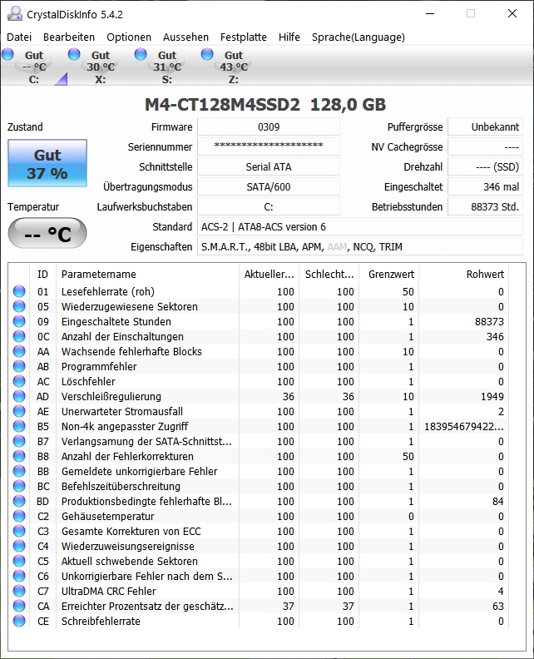Click the Grenzwert column header
The image size is (534, 659).
[388, 274]
